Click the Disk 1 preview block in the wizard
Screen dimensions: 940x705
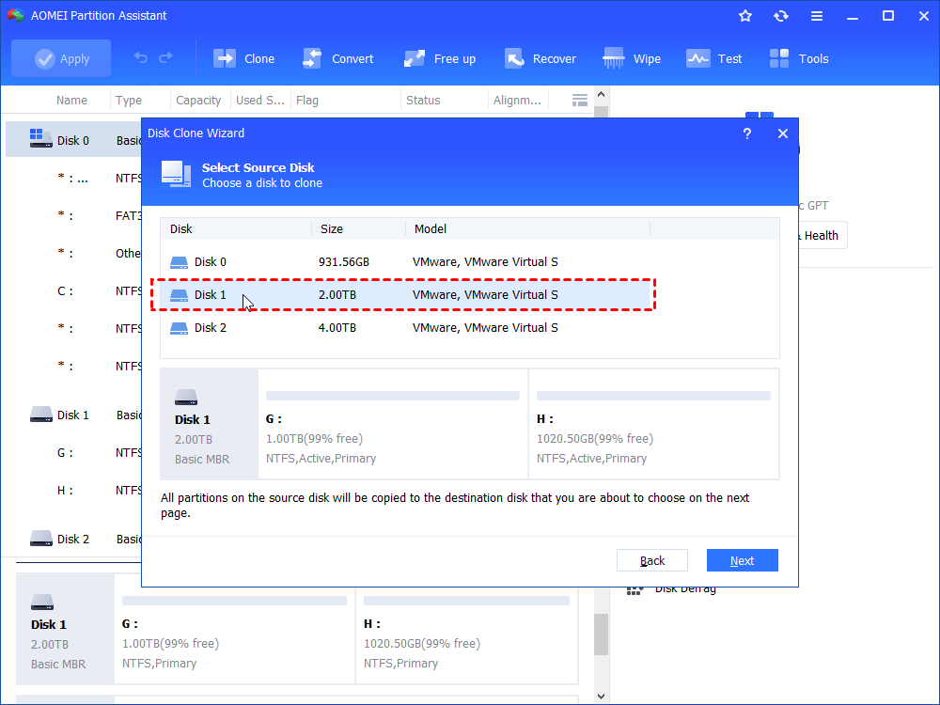click(210, 424)
